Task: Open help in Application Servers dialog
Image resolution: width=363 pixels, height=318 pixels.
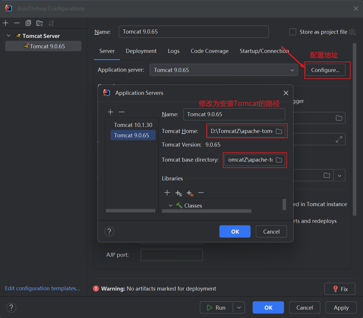Action: pos(109,232)
